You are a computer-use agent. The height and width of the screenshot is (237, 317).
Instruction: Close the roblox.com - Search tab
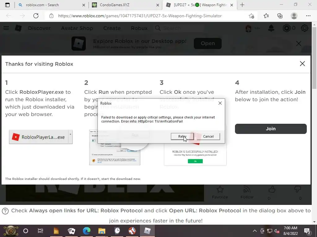[x=84, y=5]
